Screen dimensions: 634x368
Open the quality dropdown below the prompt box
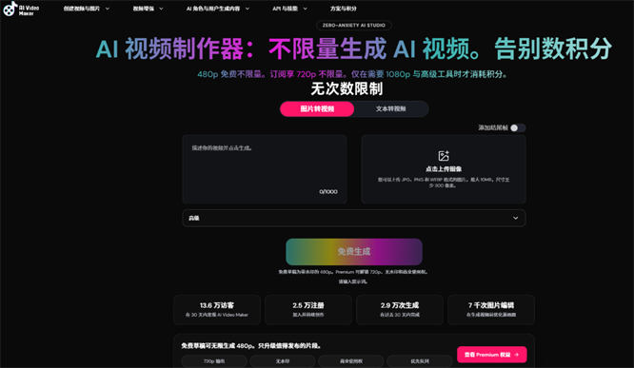click(x=354, y=218)
